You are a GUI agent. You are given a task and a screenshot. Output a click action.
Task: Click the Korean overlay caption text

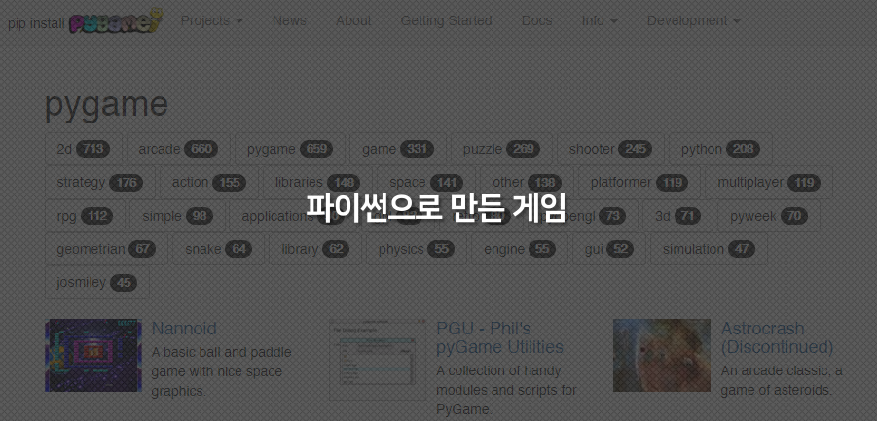[436, 208]
